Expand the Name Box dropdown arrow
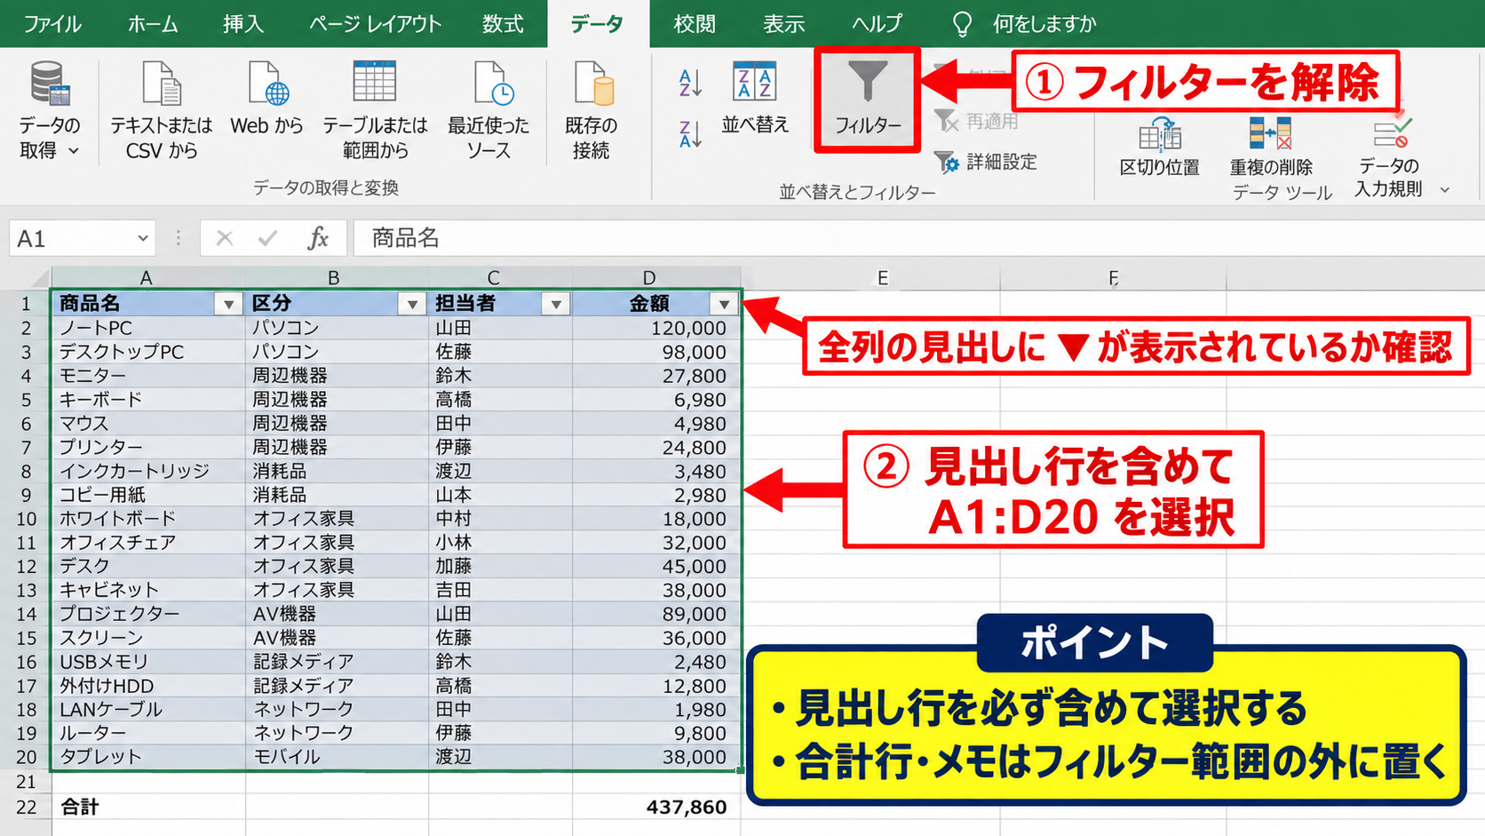 [142, 238]
